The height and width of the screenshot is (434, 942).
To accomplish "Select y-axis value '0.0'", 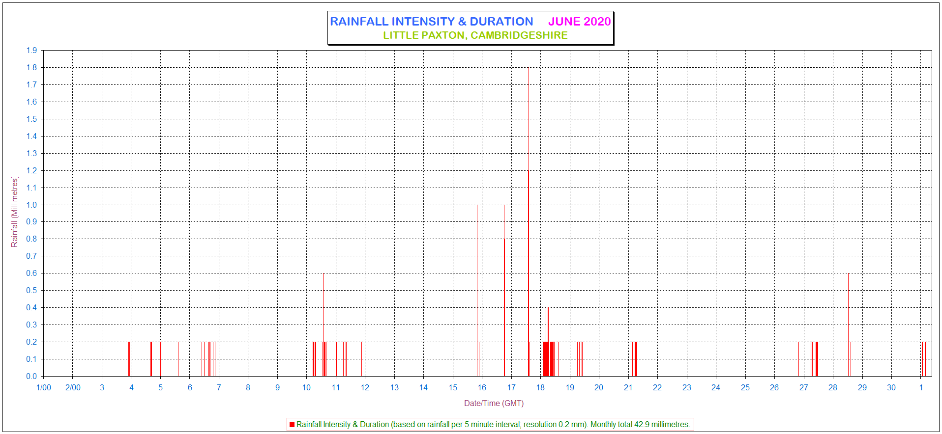I will pyautogui.click(x=31, y=376).
